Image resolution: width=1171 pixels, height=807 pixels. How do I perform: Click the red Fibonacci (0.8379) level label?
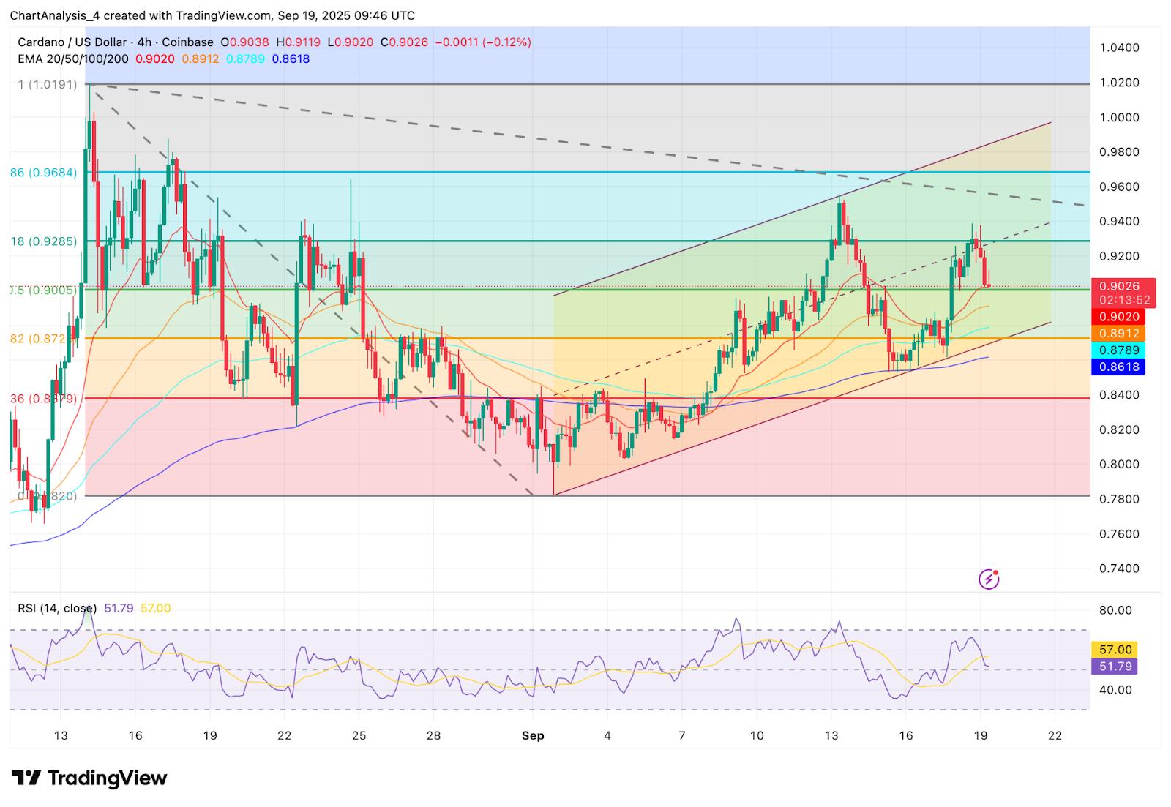click(x=43, y=399)
